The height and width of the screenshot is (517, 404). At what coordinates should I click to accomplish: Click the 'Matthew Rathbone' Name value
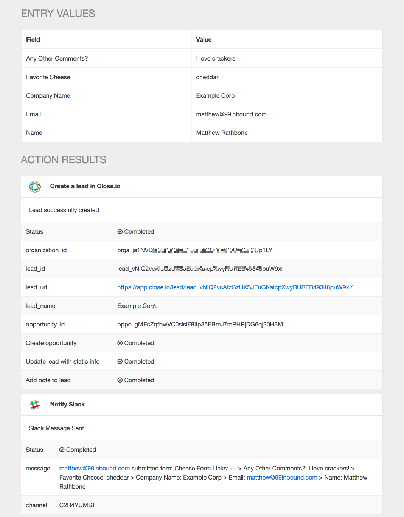222,133
